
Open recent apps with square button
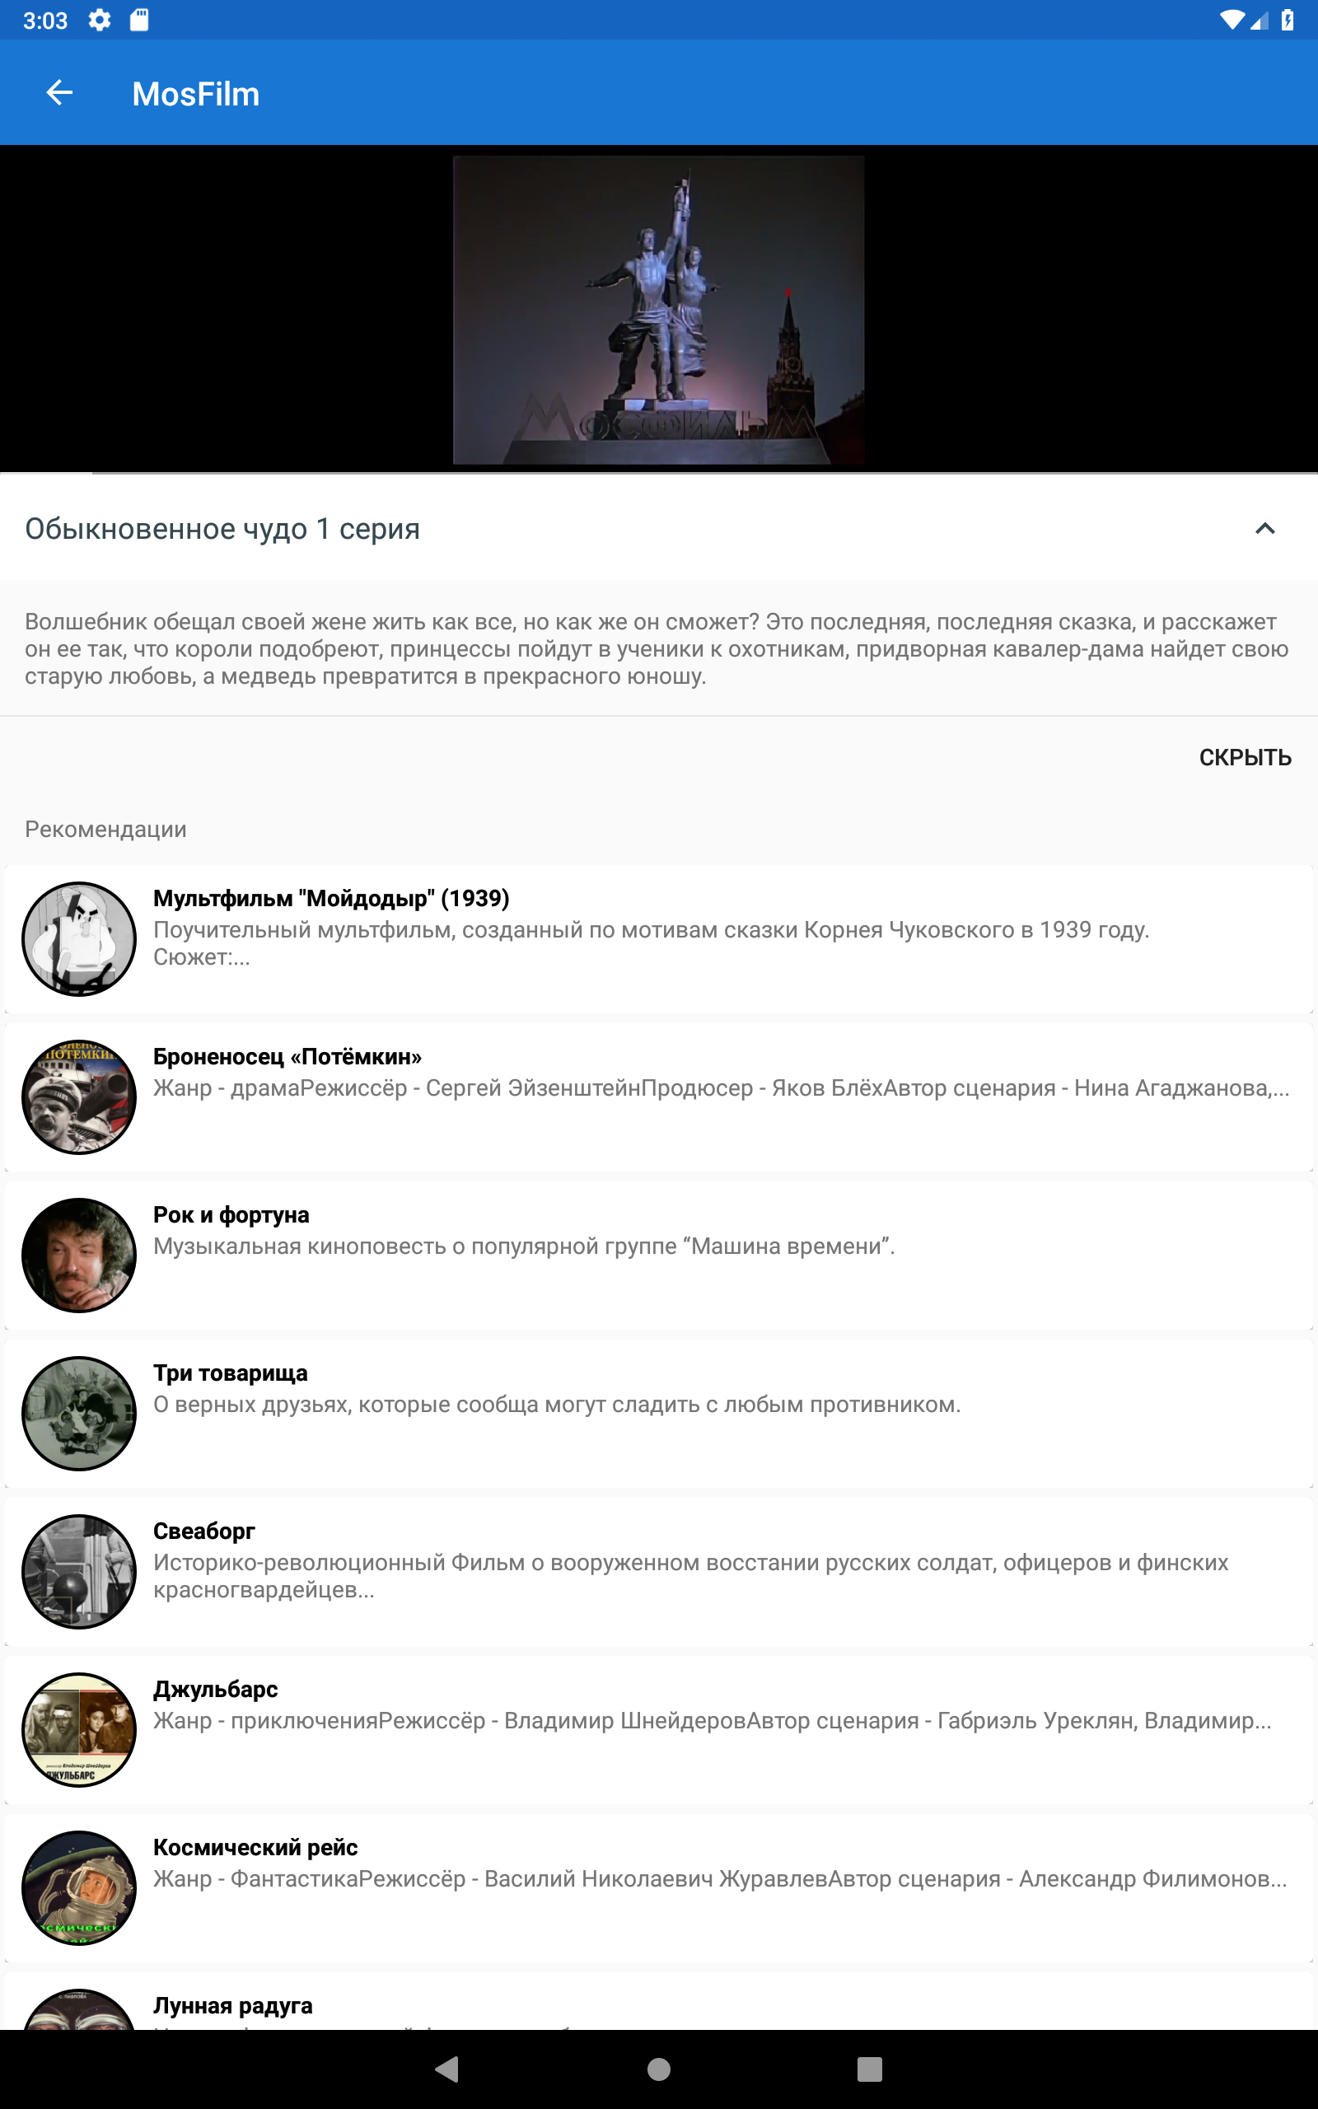[x=870, y=2069]
